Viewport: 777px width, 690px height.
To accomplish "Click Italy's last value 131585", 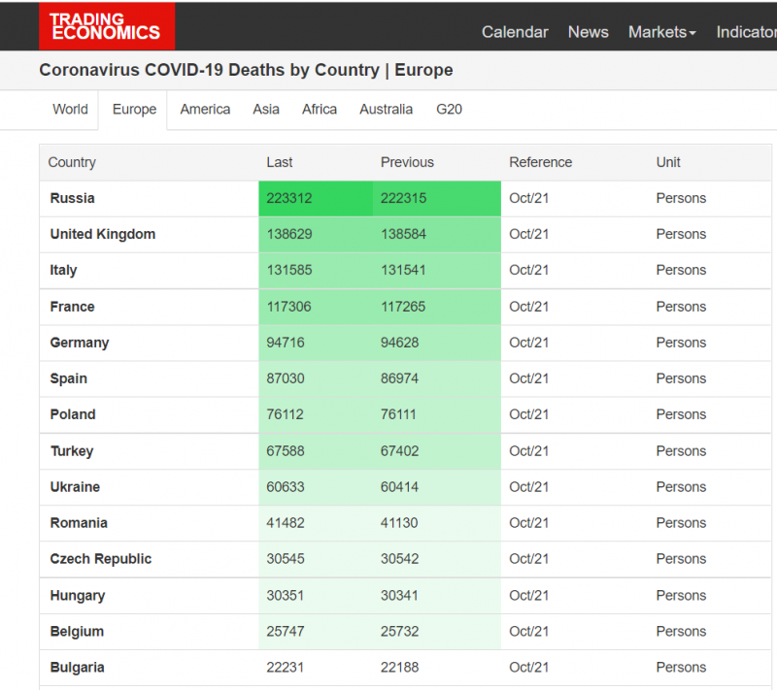I will pos(289,270).
